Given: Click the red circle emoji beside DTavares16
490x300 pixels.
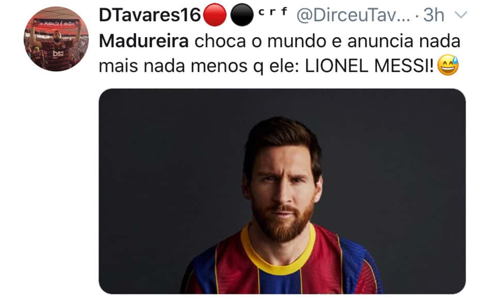Looking at the screenshot, I should click(215, 14).
